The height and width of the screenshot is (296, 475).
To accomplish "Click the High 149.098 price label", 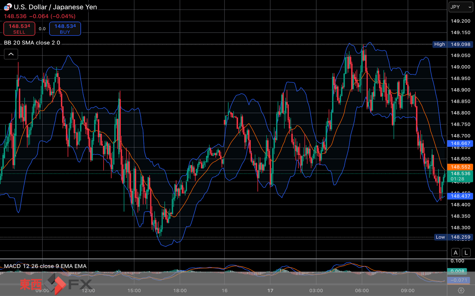I will pyautogui.click(x=453, y=44).
